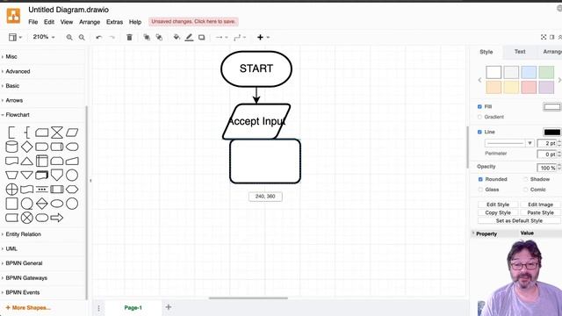Zoom in with the magnifier plus icon
This screenshot has width=562, height=316.
(69, 37)
